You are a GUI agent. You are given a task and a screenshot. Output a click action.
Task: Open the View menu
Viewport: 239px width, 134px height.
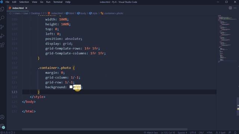(x=34, y=2)
